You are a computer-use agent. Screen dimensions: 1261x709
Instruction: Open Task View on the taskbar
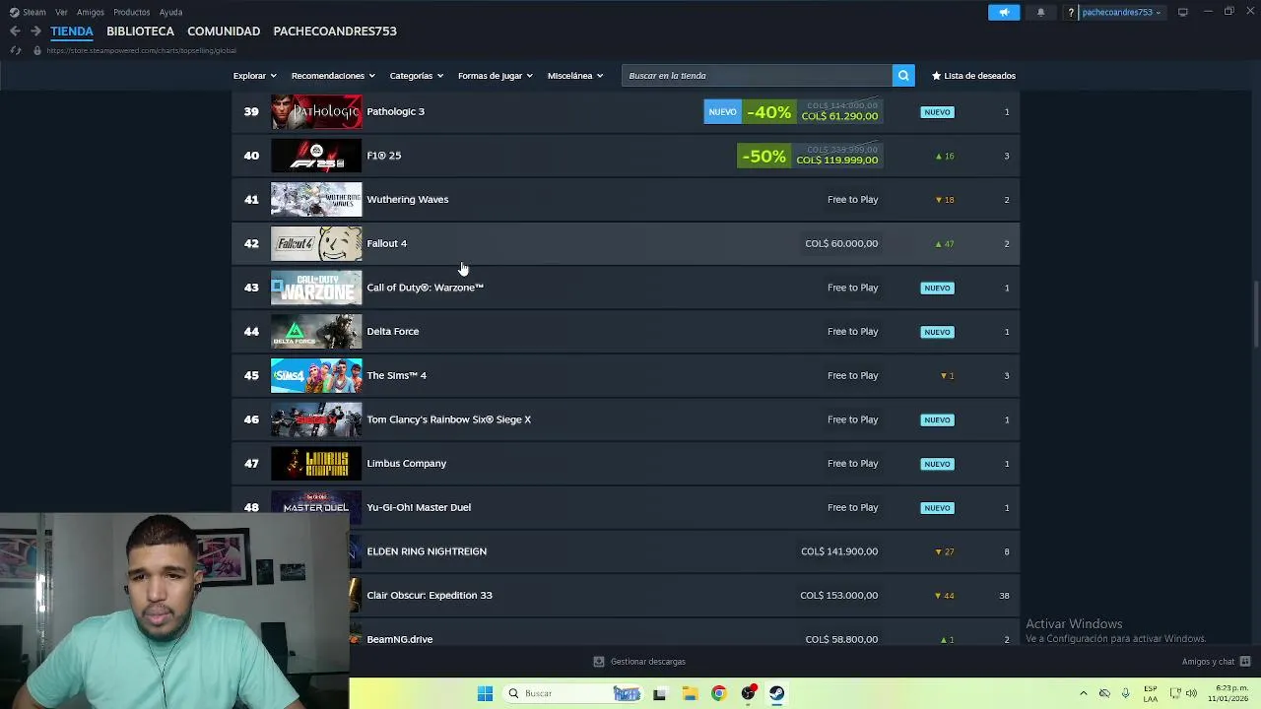pyautogui.click(x=659, y=693)
